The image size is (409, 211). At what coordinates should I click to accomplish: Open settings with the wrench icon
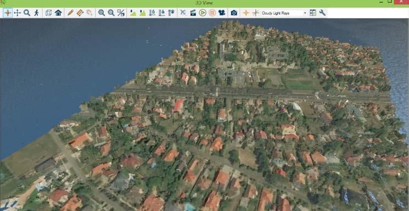322,13
